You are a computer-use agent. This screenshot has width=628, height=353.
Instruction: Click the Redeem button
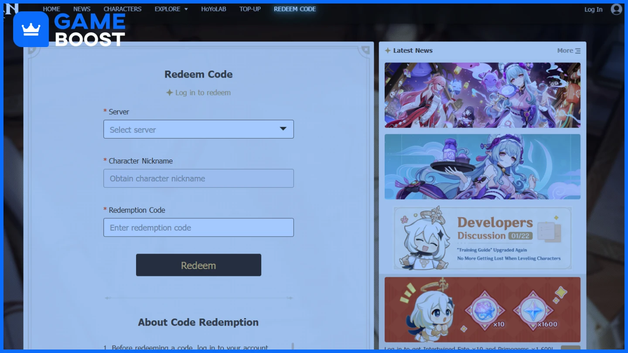click(198, 265)
